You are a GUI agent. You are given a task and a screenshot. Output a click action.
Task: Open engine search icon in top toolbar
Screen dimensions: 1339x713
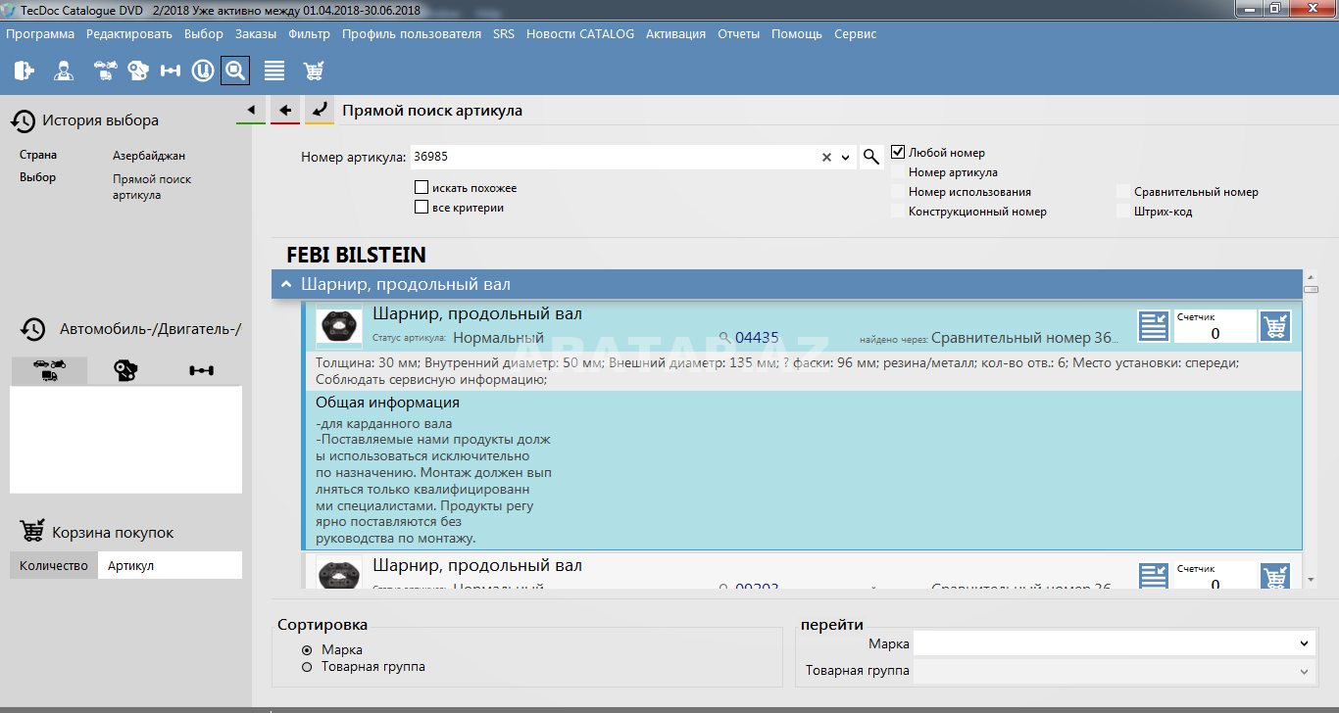[x=138, y=71]
